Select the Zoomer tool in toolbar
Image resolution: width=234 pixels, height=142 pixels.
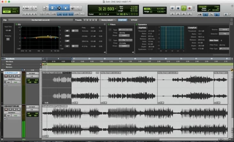coord(45,8)
